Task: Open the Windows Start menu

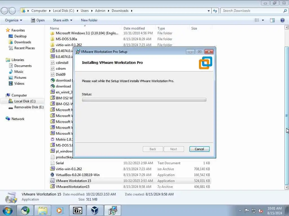Action: coord(8,210)
